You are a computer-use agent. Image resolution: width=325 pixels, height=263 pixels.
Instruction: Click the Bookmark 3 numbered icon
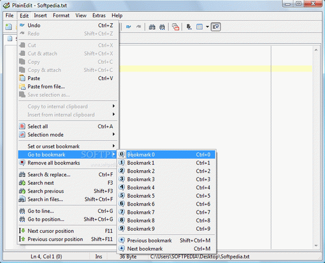(x=122, y=179)
